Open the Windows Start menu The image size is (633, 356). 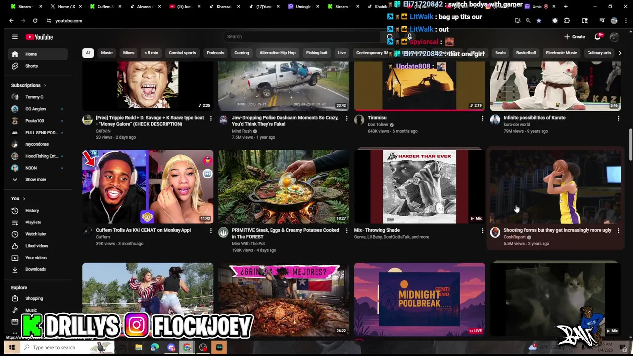[11, 348]
